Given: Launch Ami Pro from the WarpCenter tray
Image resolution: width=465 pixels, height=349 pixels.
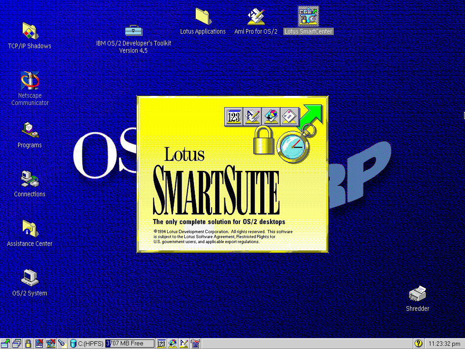Looking at the screenshot, I should click(x=184, y=344).
